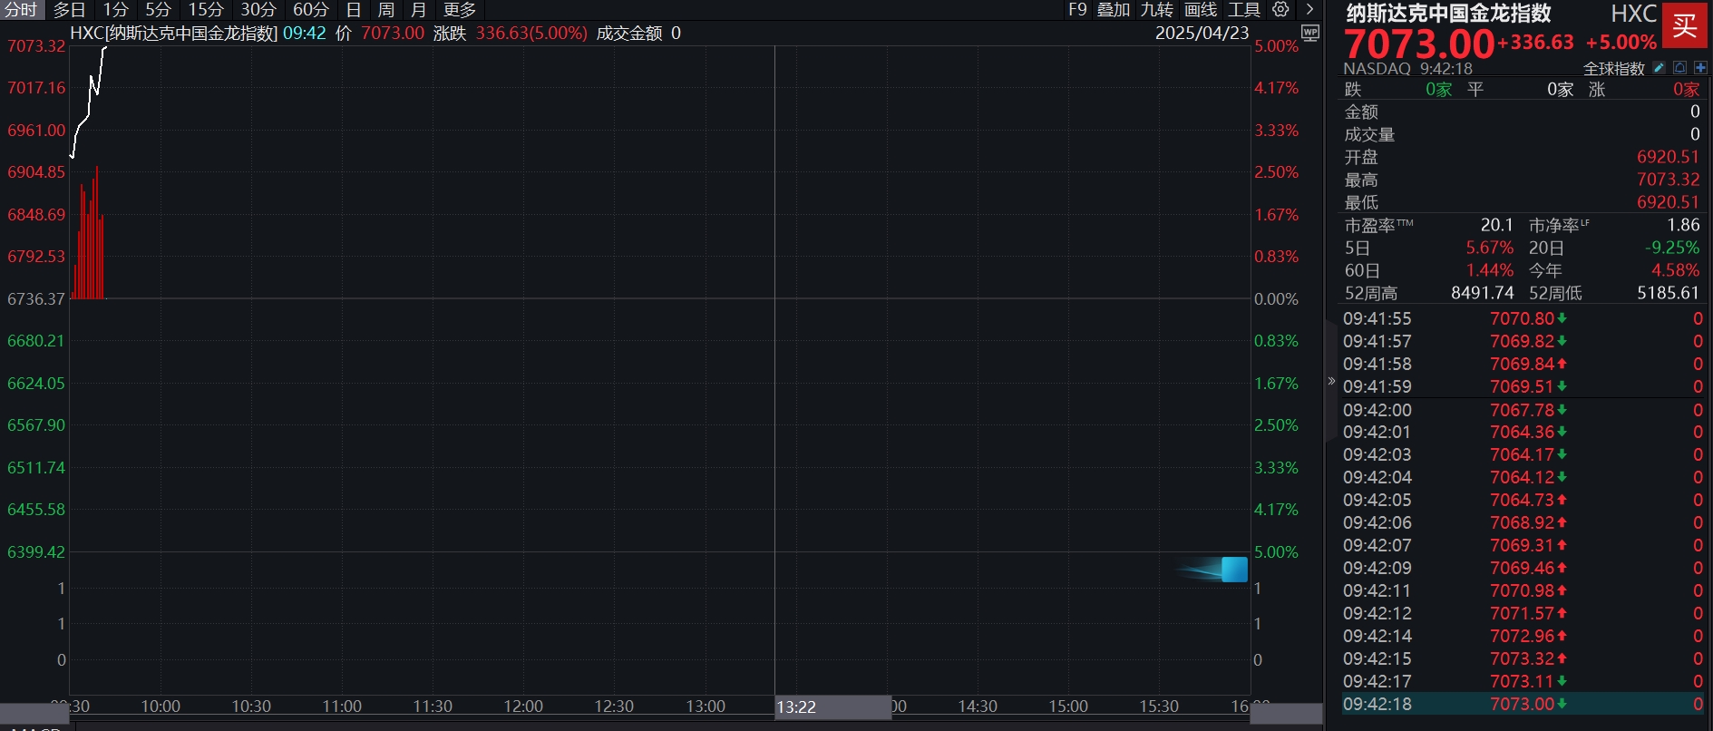Click the 市净率 value 1.86
The height and width of the screenshot is (731, 1713).
1683,225
